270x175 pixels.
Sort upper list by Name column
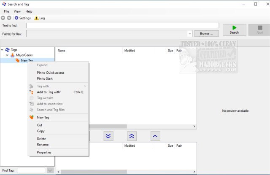89,51
